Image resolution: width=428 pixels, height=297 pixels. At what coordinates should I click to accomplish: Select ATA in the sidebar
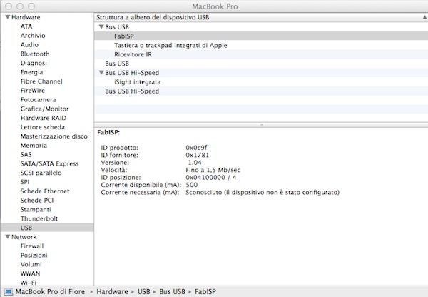coord(26,26)
